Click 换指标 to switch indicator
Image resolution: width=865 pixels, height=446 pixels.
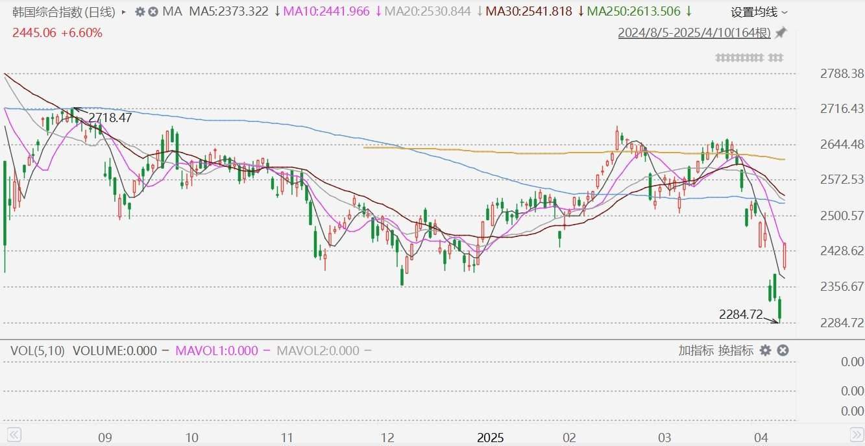pyautogui.click(x=735, y=351)
